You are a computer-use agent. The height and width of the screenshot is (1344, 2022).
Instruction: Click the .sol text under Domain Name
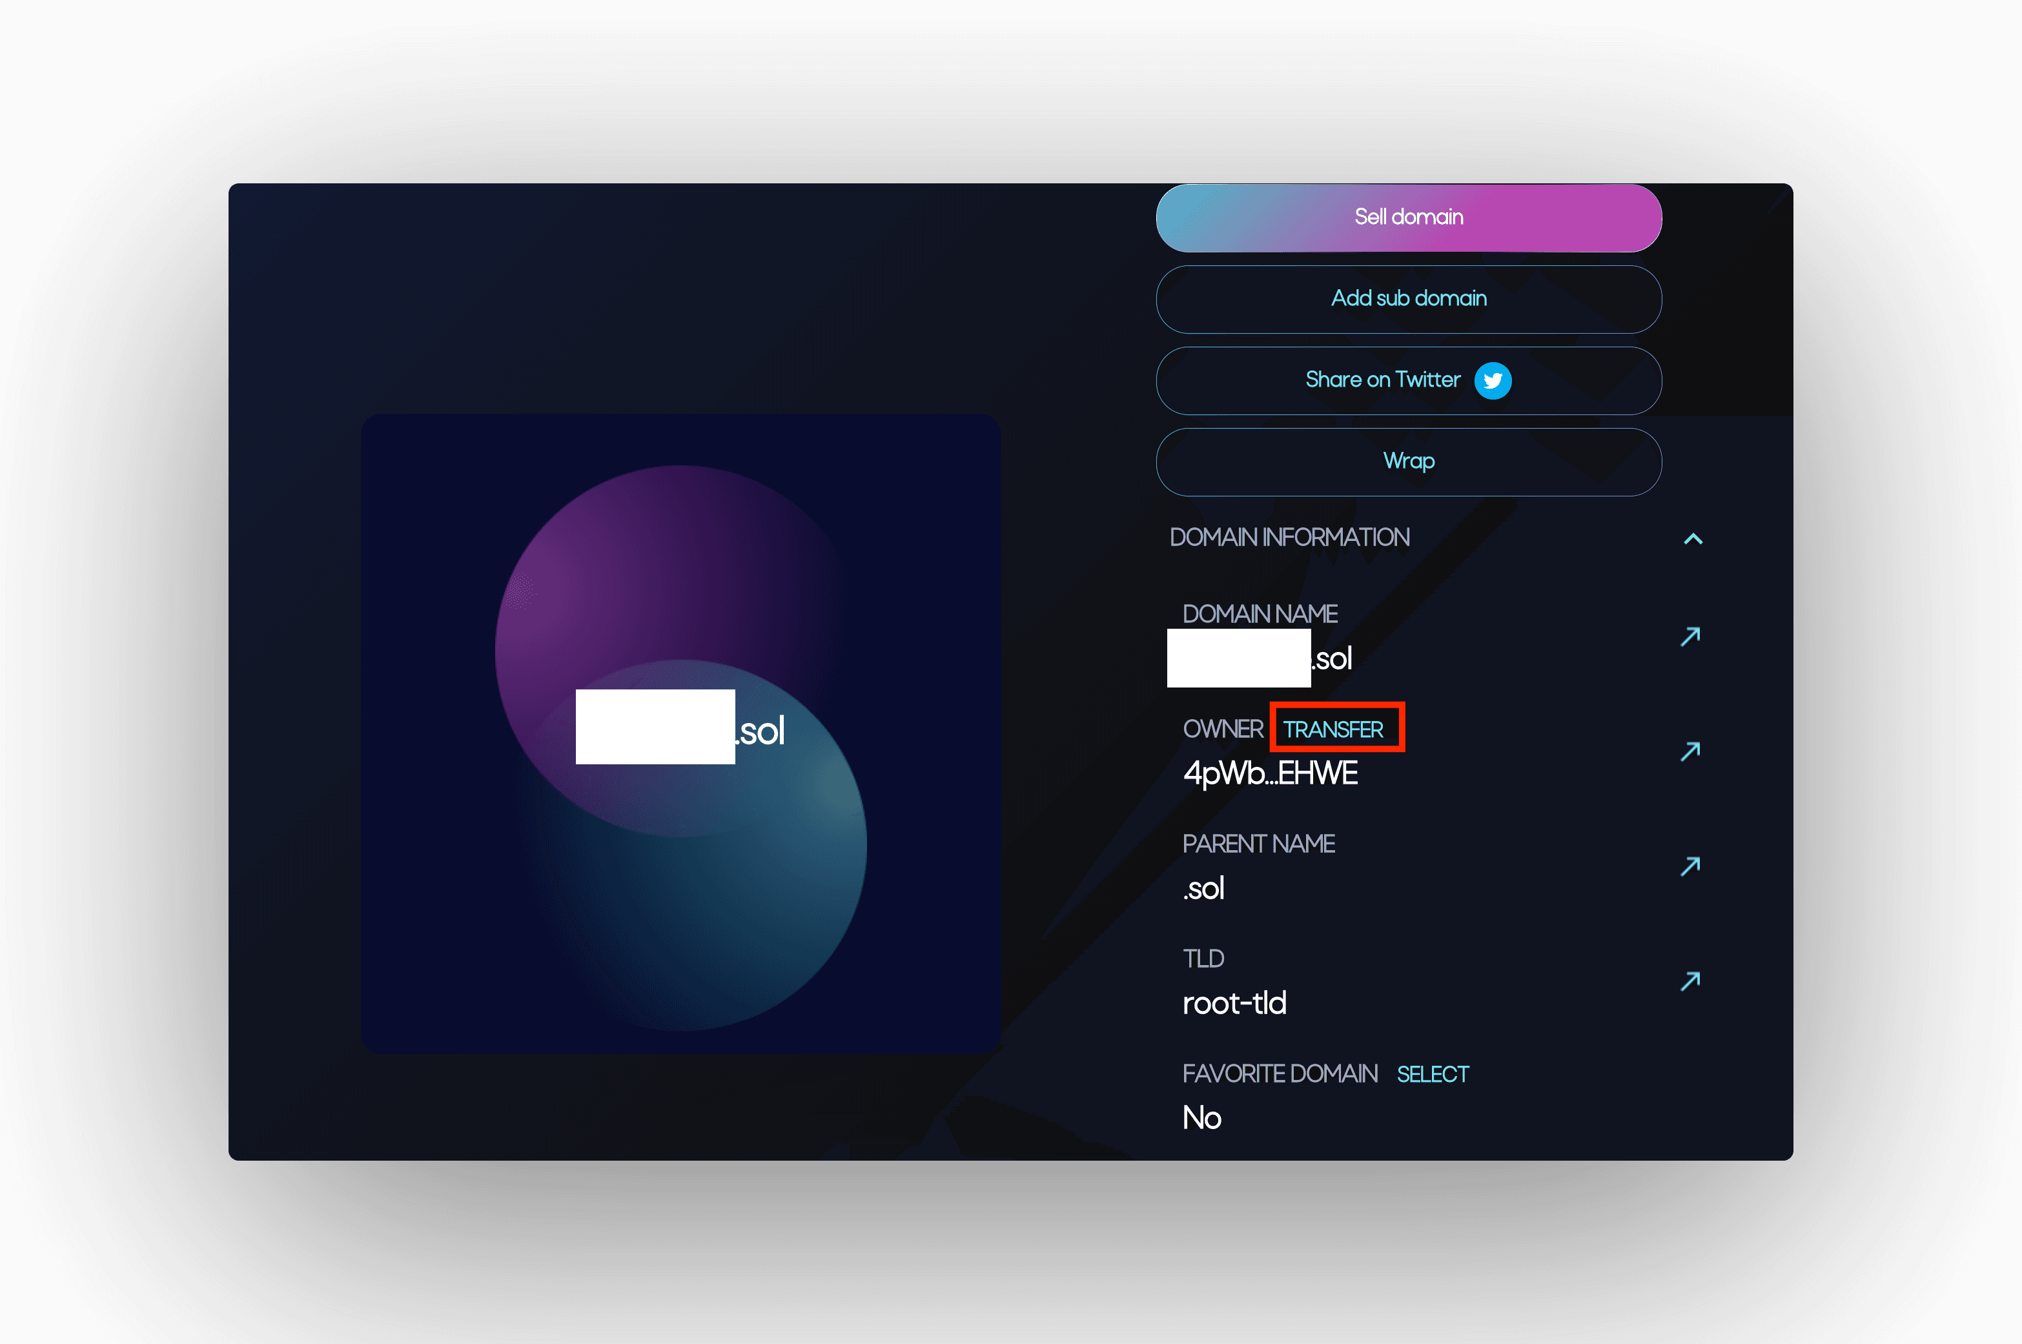(1333, 659)
